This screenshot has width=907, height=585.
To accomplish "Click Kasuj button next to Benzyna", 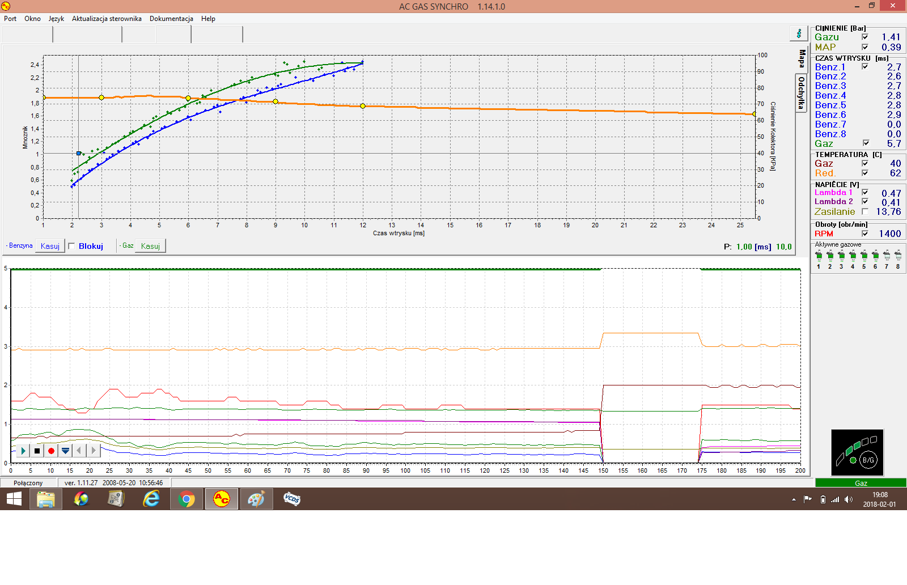I will coord(50,246).
